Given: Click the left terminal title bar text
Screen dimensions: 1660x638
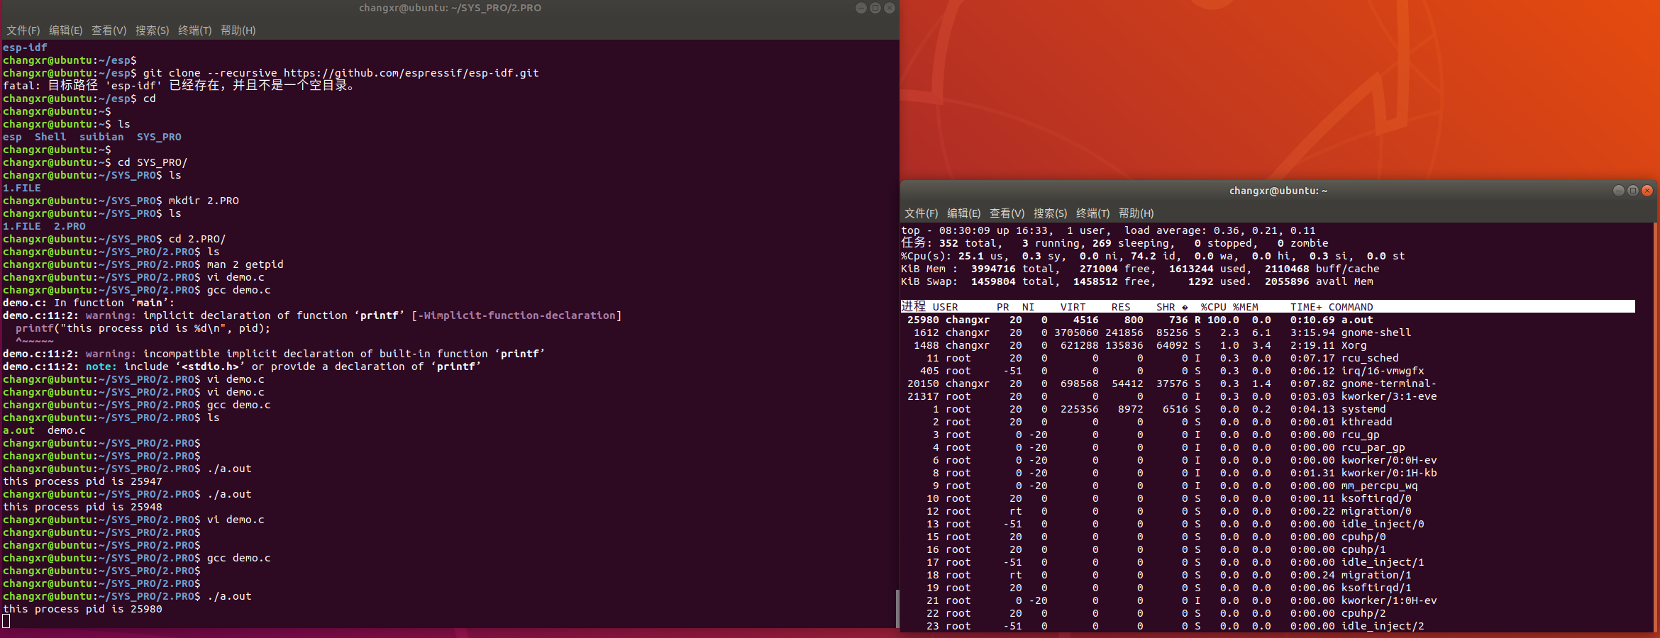Looking at the screenshot, I should pyautogui.click(x=450, y=8).
